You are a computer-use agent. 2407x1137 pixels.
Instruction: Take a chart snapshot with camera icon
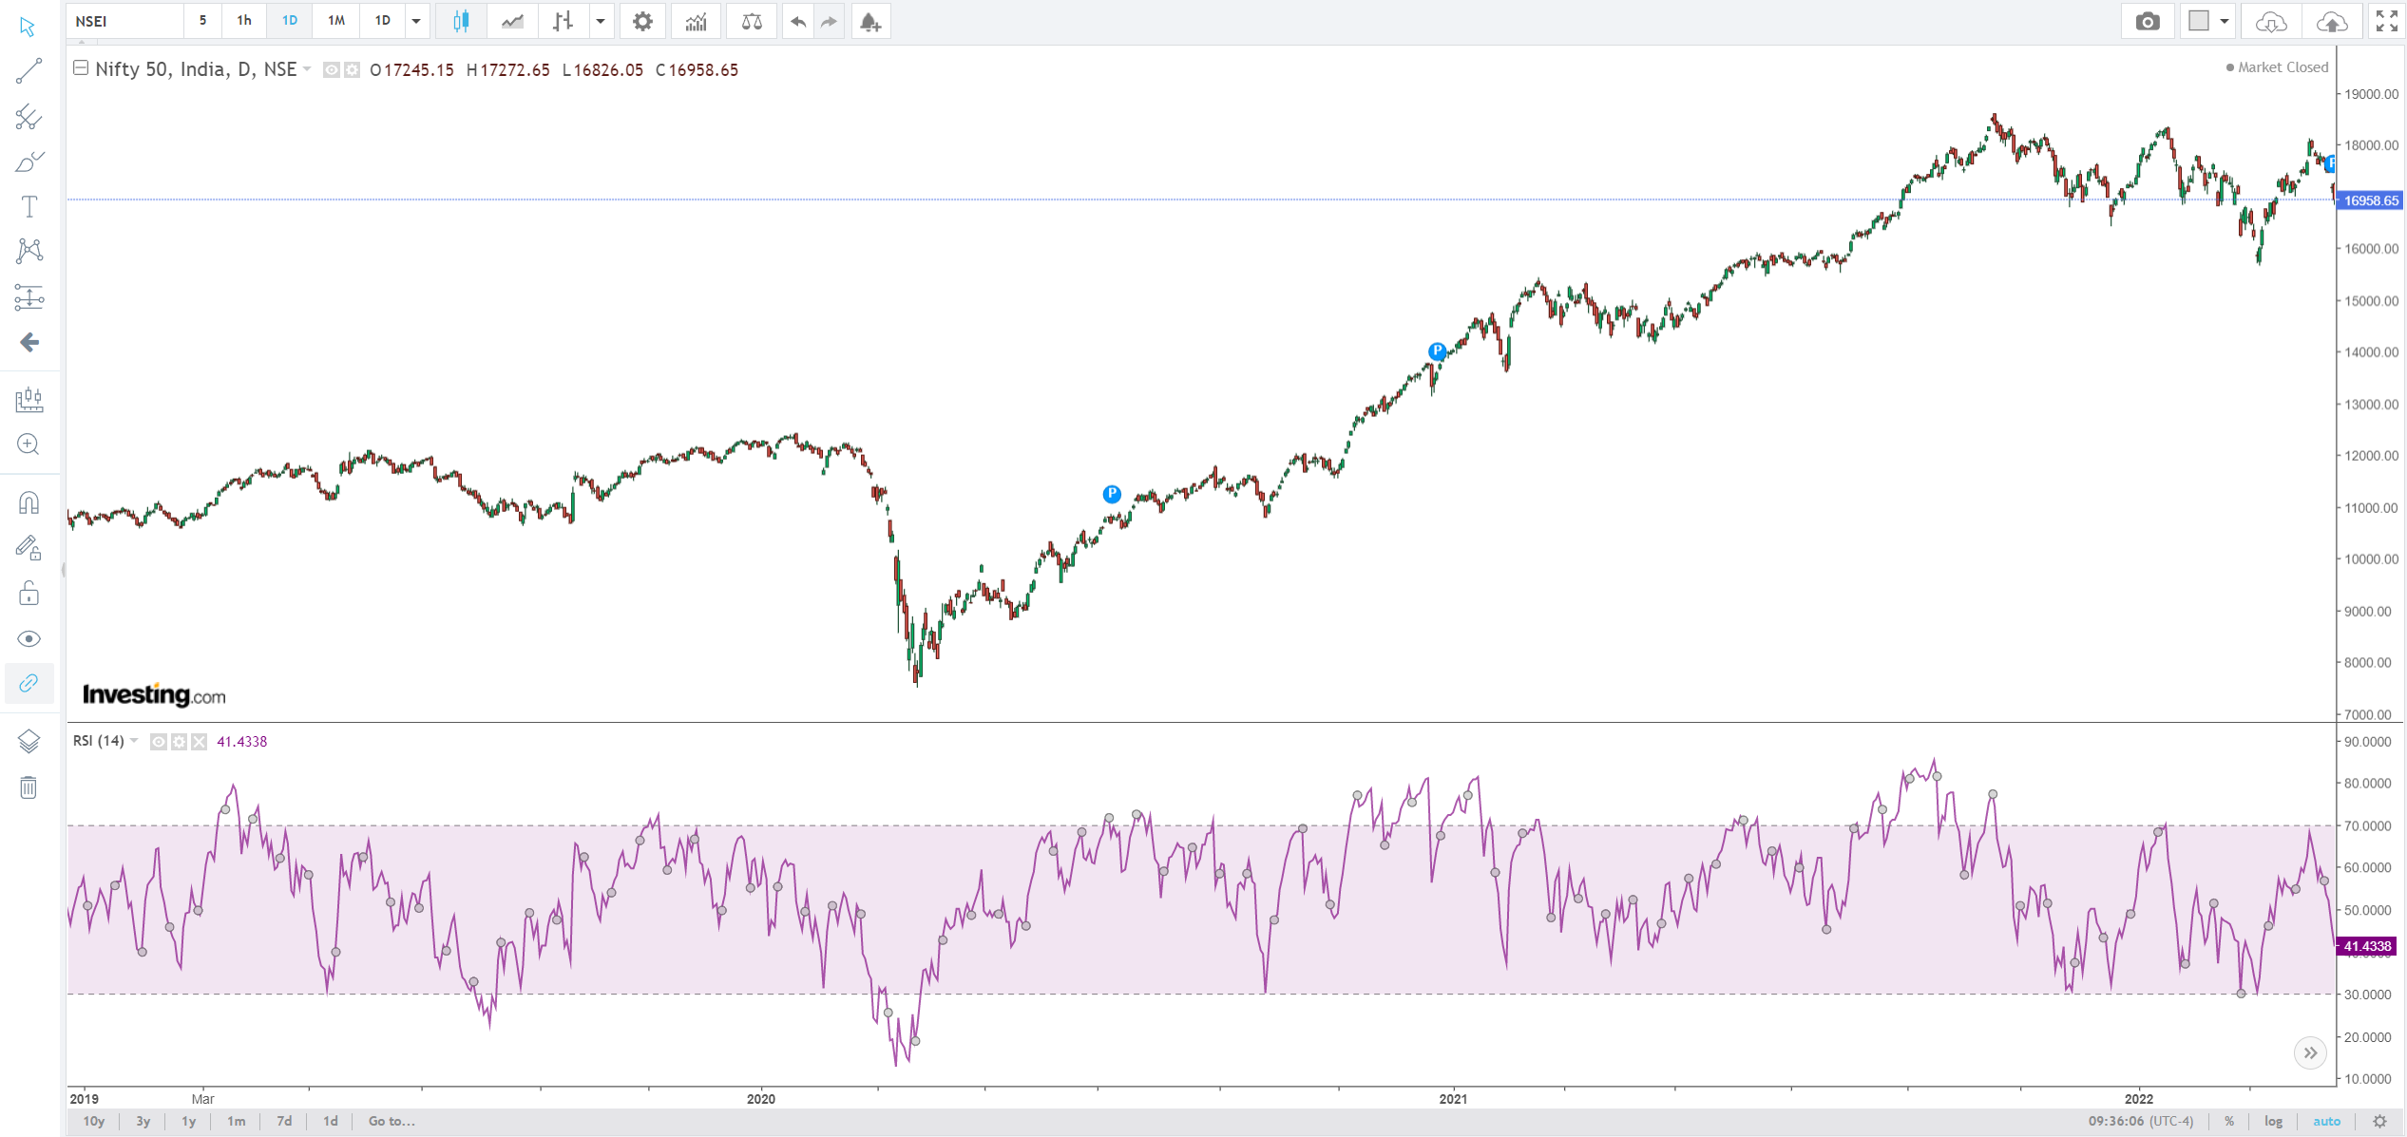point(2148,21)
